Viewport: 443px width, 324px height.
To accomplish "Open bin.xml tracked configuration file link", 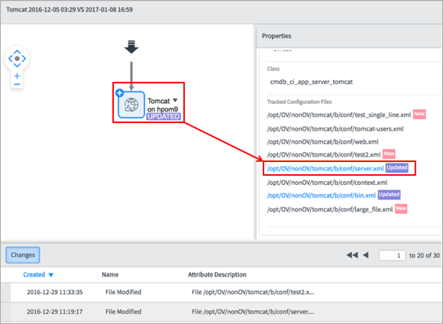I will (322, 196).
